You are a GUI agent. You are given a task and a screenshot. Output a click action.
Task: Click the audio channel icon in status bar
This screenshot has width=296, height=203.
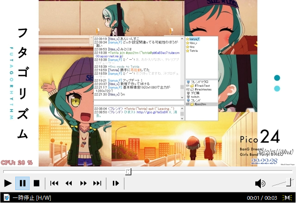pyautogui.click(x=287, y=197)
